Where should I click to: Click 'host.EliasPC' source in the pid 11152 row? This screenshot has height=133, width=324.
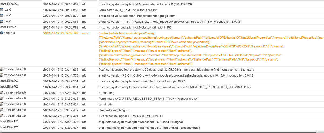click(x=9, y=27)
